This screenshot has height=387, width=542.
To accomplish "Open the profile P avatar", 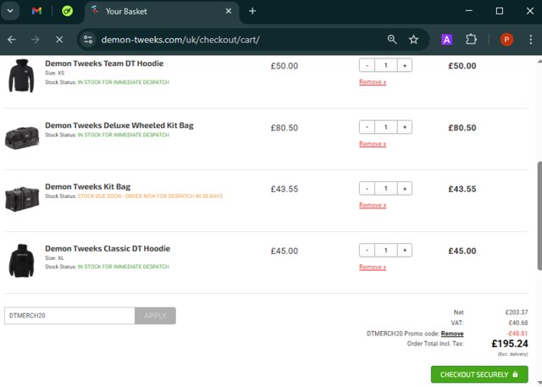I will coord(506,40).
